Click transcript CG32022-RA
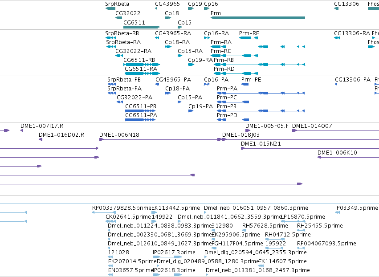Screen dimensions: 379x277 (x=134, y=51)
